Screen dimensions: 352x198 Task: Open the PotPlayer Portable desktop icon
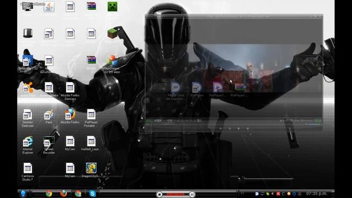tap(91, 114)
